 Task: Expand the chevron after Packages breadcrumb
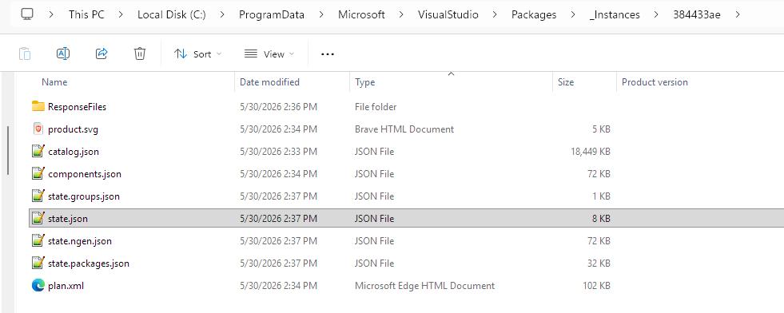click(x=573, y=14)
